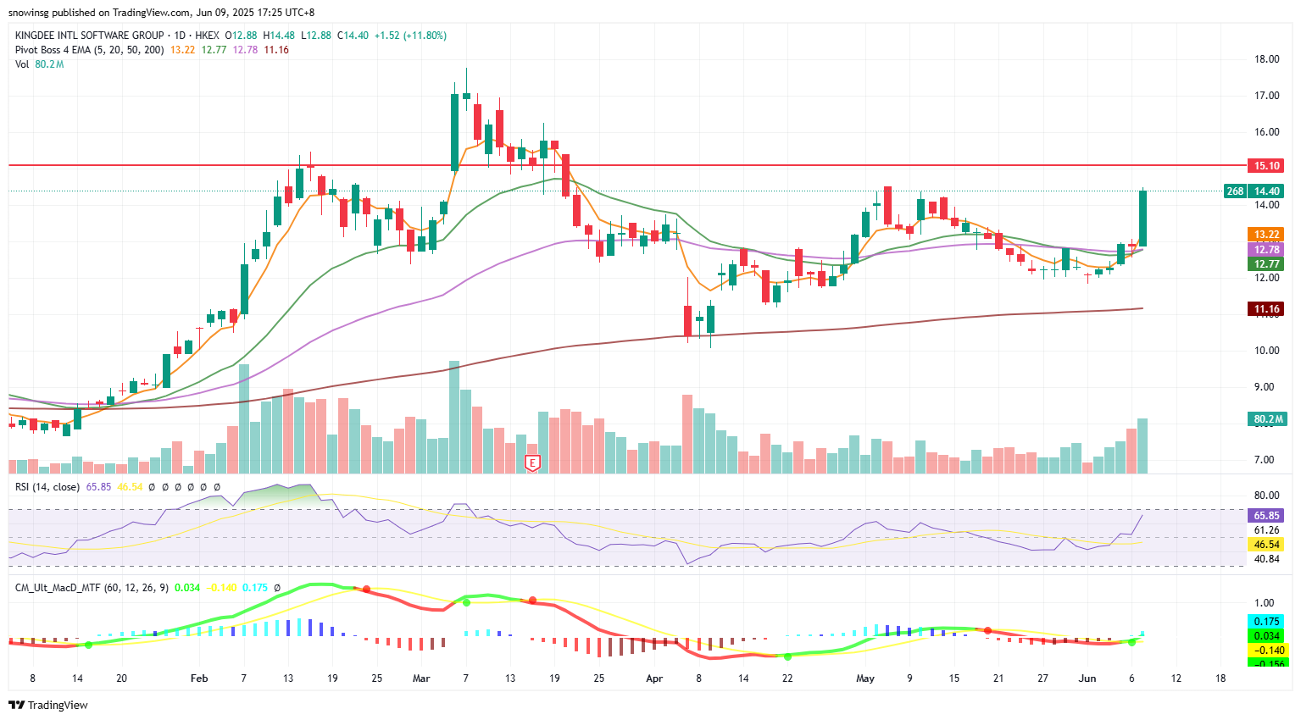Image resolution: width=1301 pixels, height=720 pixels.
Task: Click the purple 12.78 EMA price tag
Action: click(x=1266, y=250)
